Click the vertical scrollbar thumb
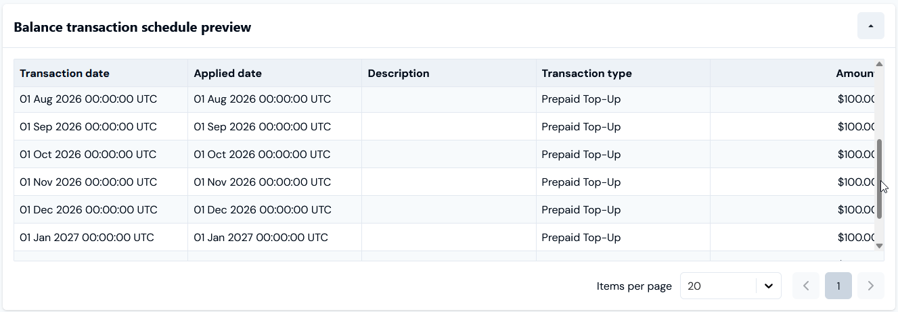Image resolution: width=898 pixels, height=312 pixels. (879, 179)
